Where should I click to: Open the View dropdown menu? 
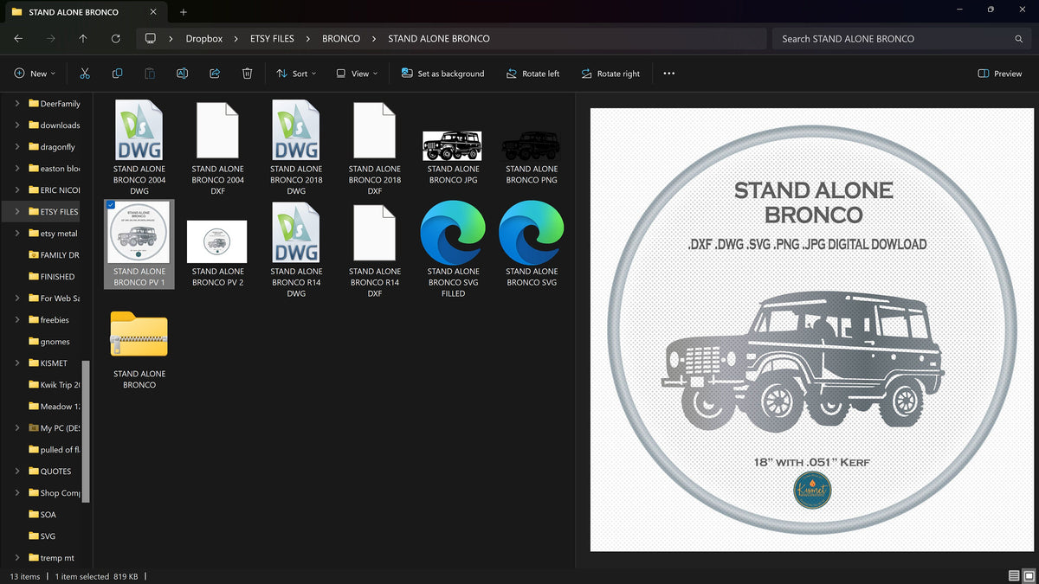pyautogui.click(x=357, y=74)
